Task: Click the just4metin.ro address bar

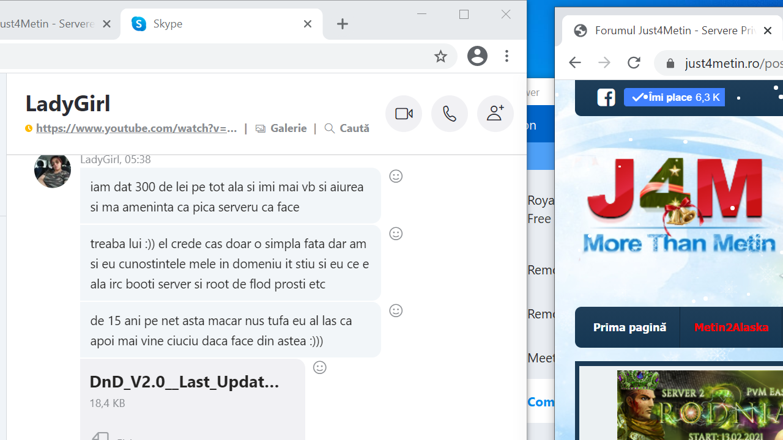Action: 733,63
